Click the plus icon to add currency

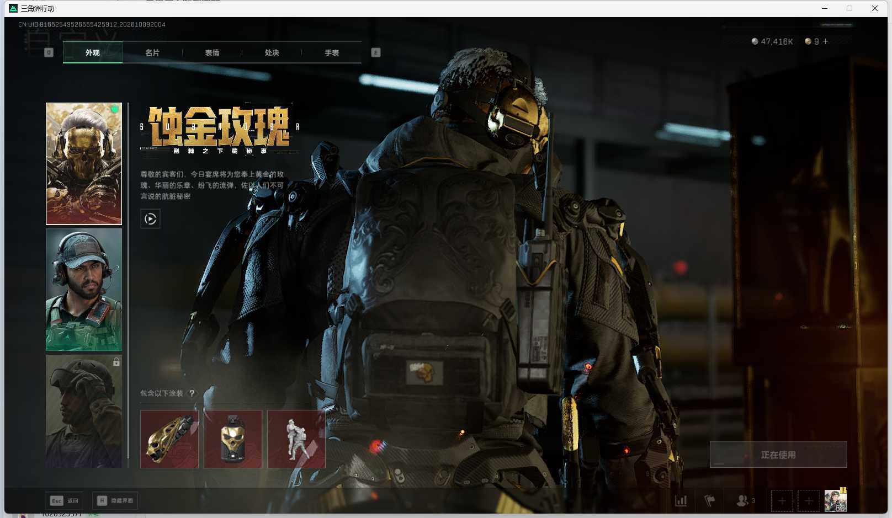[x=825, y=41]
